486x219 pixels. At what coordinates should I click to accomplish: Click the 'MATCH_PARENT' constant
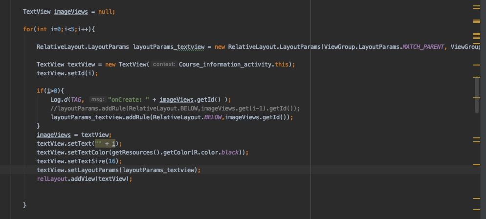pyautogui.click(x=423, y=47)
